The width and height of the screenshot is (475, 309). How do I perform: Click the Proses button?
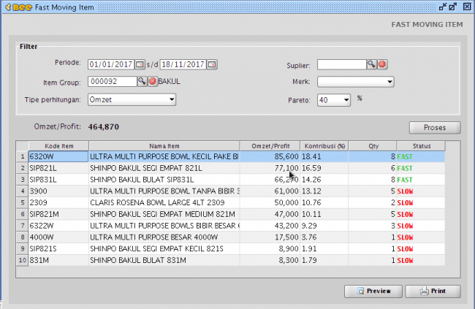click(435, 128)
